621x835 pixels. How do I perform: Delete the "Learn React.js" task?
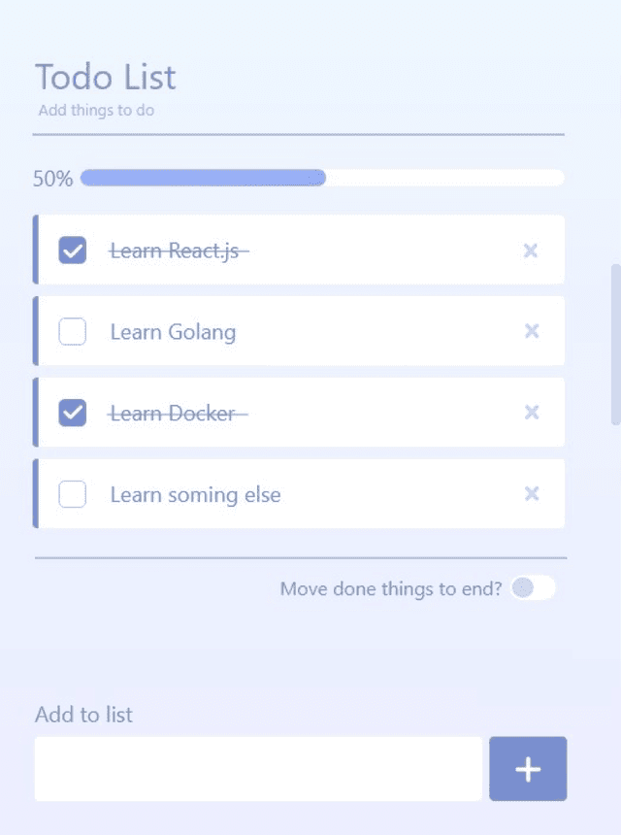(x=531, y=250)
